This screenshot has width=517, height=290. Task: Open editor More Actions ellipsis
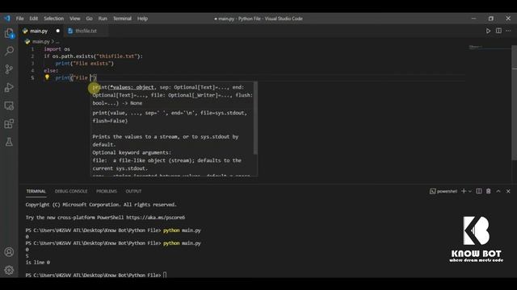508,31
